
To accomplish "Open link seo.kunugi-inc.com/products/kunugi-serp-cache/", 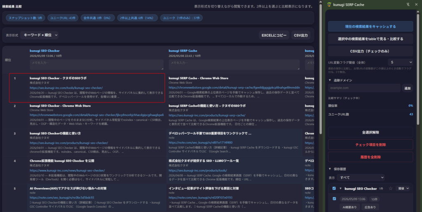I will click(207, 115).
